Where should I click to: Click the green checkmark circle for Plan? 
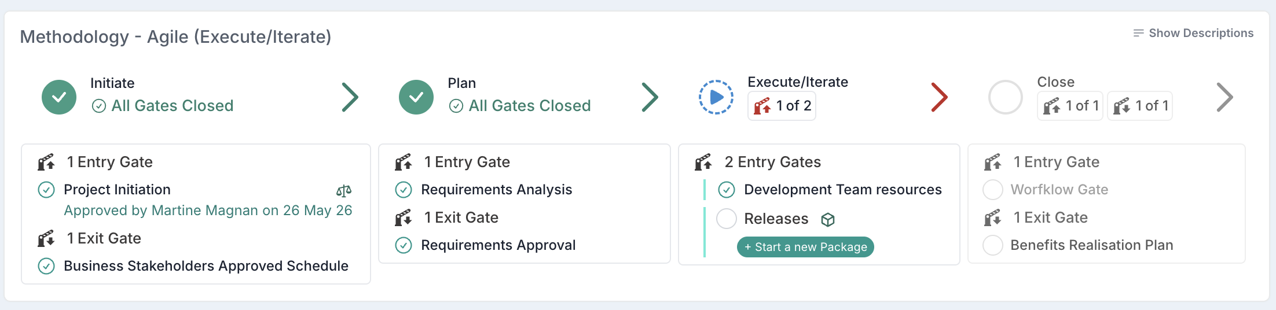click(x=416, y=97)
